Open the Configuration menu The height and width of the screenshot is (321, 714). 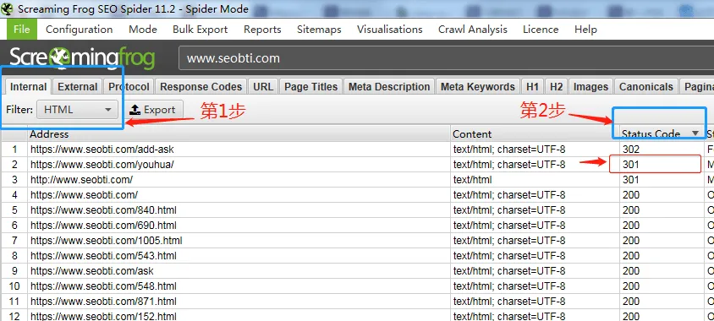[80, 29]
